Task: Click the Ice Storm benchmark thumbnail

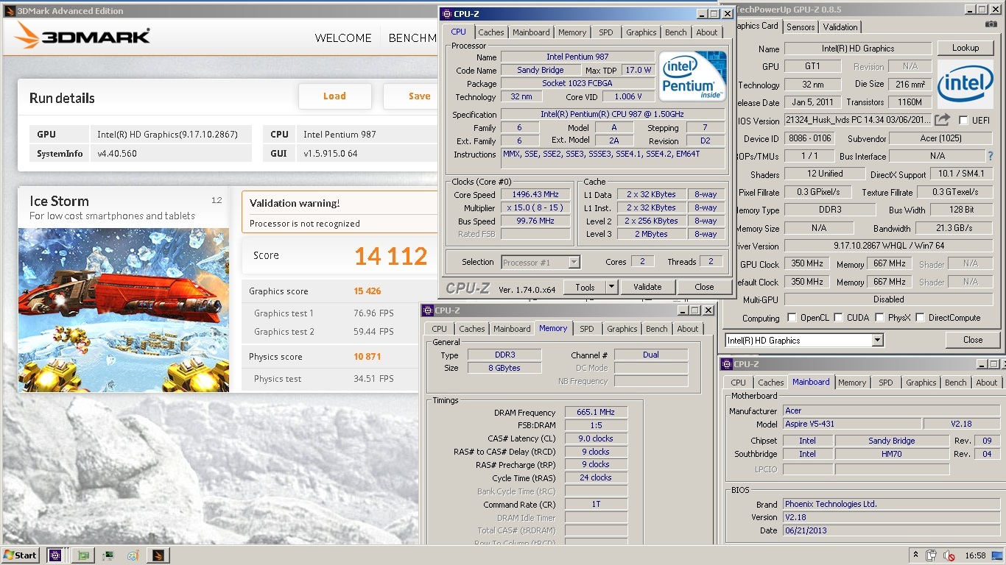Action: [x=124, y=310]
